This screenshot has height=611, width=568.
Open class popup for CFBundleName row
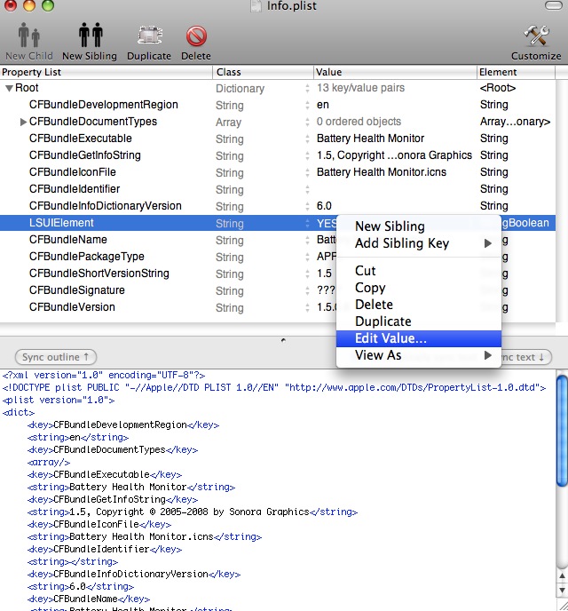[307, 240]
